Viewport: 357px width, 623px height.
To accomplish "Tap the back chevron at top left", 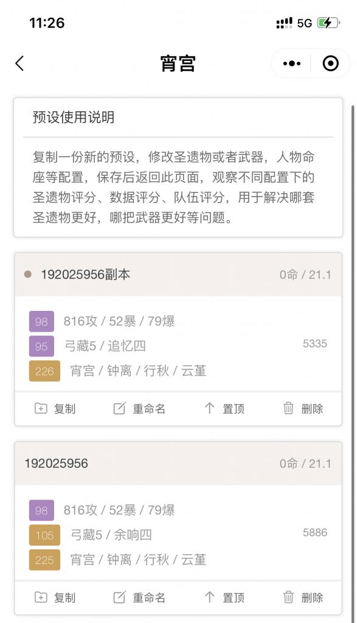I will tap(18, 63).
